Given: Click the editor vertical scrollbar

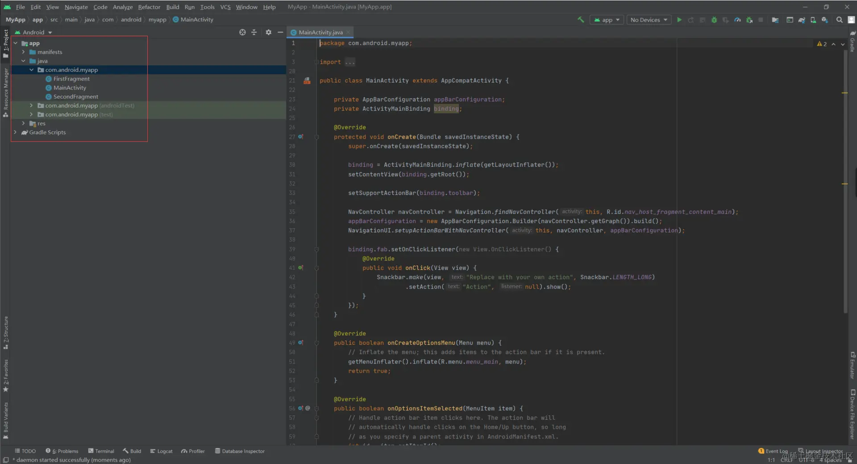Looking at the screenshot, I should coord(845,178).
